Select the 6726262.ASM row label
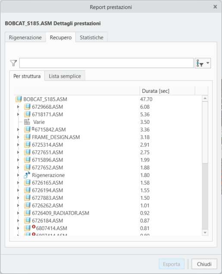Image resolution: width=222 pixels, height=274 pixels. [x=47, y=205]
